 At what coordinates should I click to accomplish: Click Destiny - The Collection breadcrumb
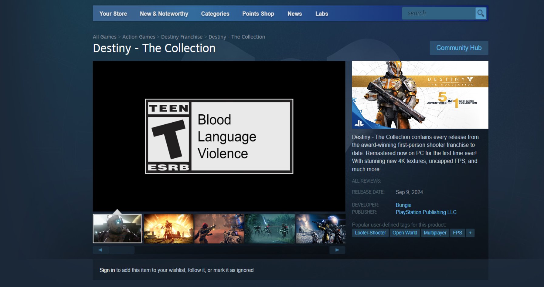click(x=237, y=37)
